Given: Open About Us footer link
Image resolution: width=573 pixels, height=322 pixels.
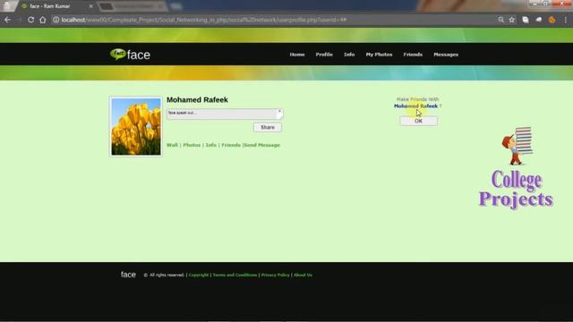Looking at the screenshot, I should click(x=303, y=275).
